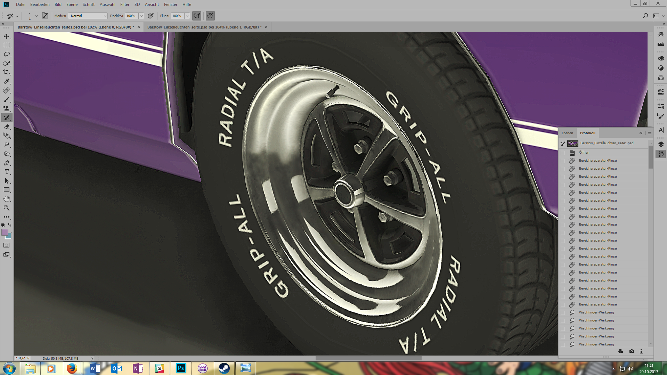Select the Rectangular Marquee tool

coord(7,45)
